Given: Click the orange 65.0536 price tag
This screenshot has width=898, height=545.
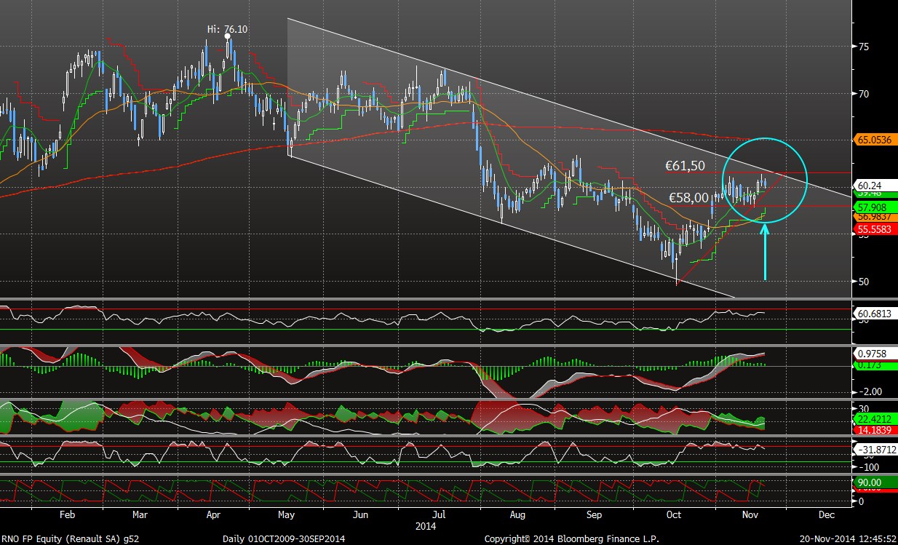Looking at the screenshot, I should pyautogui.click(x=874, y=141).
